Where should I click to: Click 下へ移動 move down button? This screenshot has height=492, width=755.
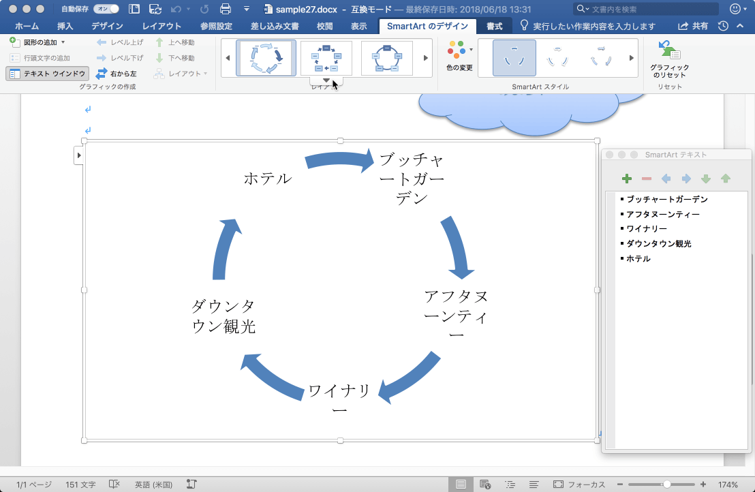175,58
